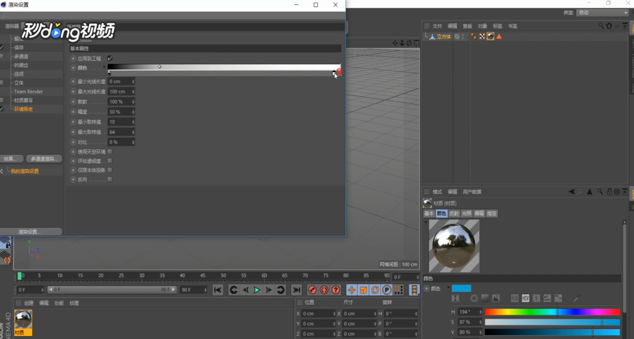Jump to the end of the animation
This screenshot has height=339, width=634.
[296, 290]
